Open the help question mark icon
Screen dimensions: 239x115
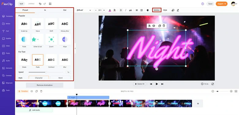tap(203, 4)
